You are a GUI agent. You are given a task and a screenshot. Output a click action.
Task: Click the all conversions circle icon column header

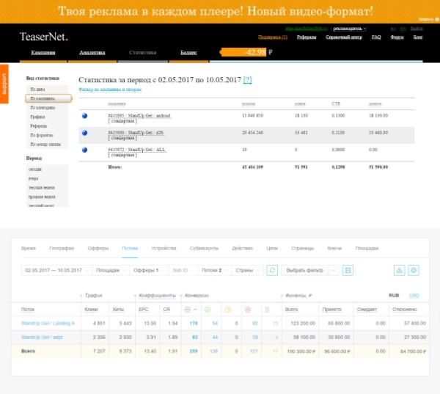[188, 310]
